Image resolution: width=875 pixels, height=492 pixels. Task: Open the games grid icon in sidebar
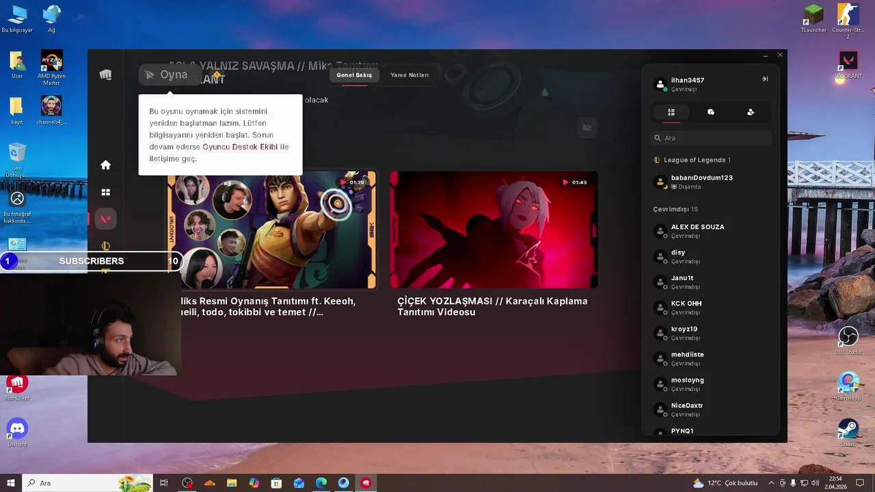[x=105, y=193]
